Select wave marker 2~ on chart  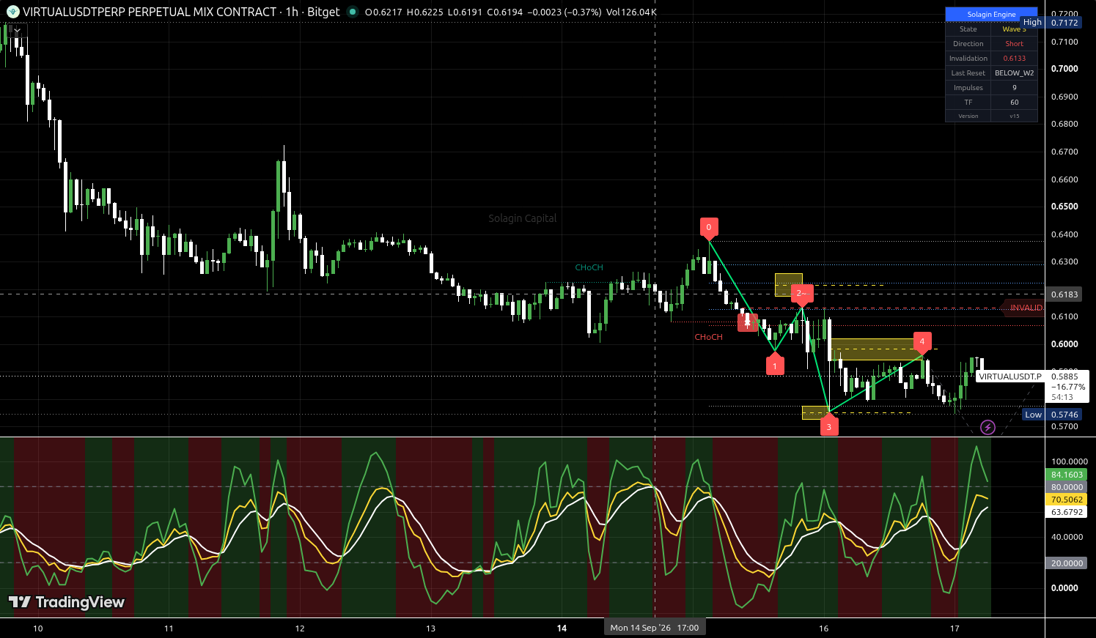(x=802, y=294)
